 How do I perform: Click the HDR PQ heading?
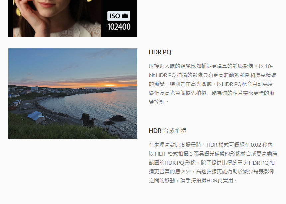coord(160,52)
